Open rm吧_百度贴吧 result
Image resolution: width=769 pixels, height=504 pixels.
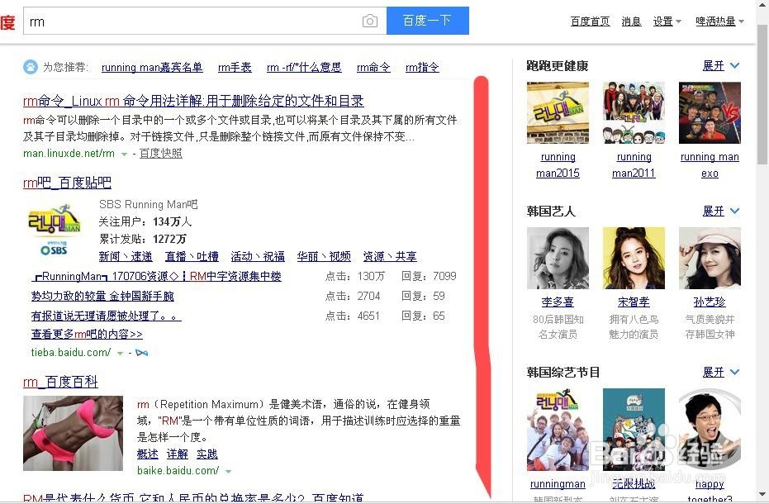click(x=67, y=183)
